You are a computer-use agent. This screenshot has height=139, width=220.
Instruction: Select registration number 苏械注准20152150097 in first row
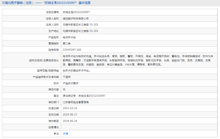[x=76, y=12]
